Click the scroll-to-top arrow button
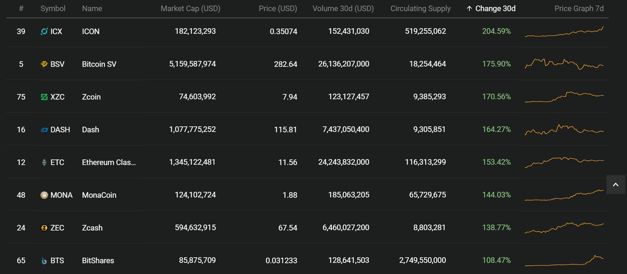The image size is (627, 274). pyautogui.click(x=615, y=184)
